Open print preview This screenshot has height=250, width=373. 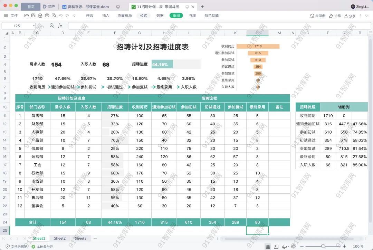coord(54,16)
